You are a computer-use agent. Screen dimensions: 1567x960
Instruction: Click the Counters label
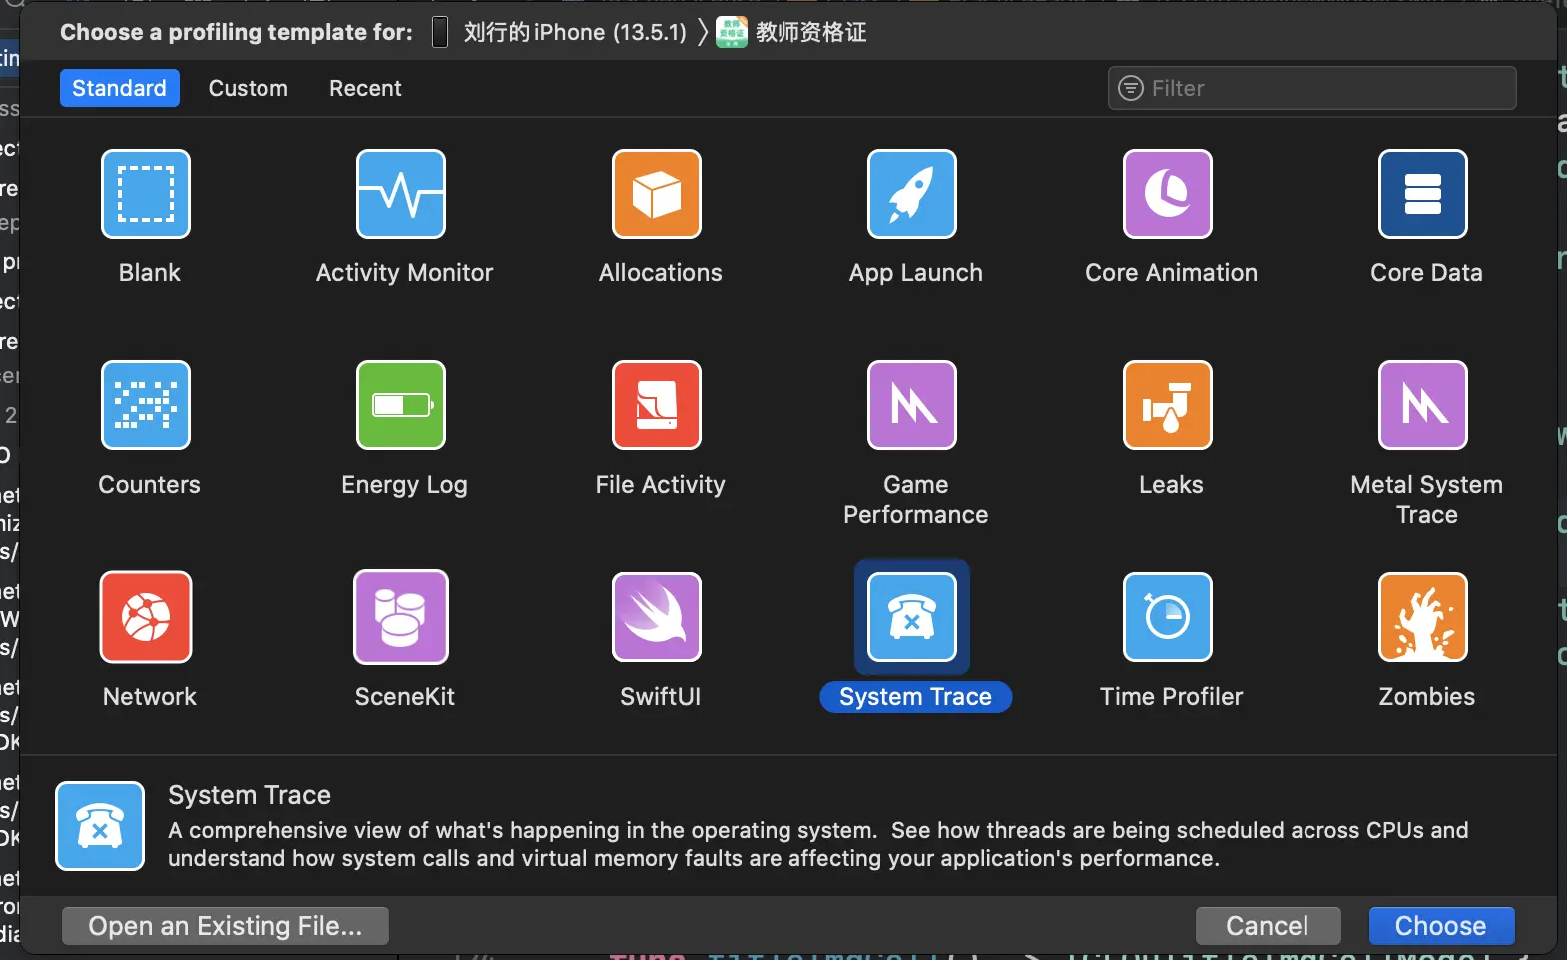point(149,485)
